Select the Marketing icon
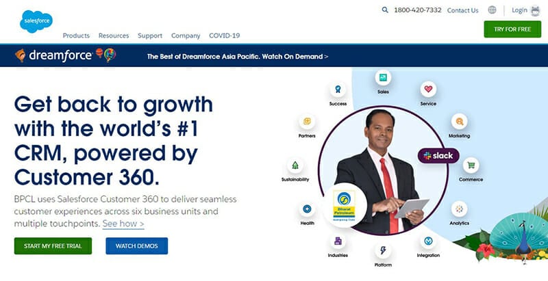 (x=459, y=121)
